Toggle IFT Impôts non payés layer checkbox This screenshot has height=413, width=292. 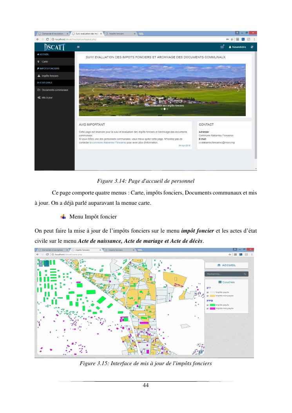point(208,296)
